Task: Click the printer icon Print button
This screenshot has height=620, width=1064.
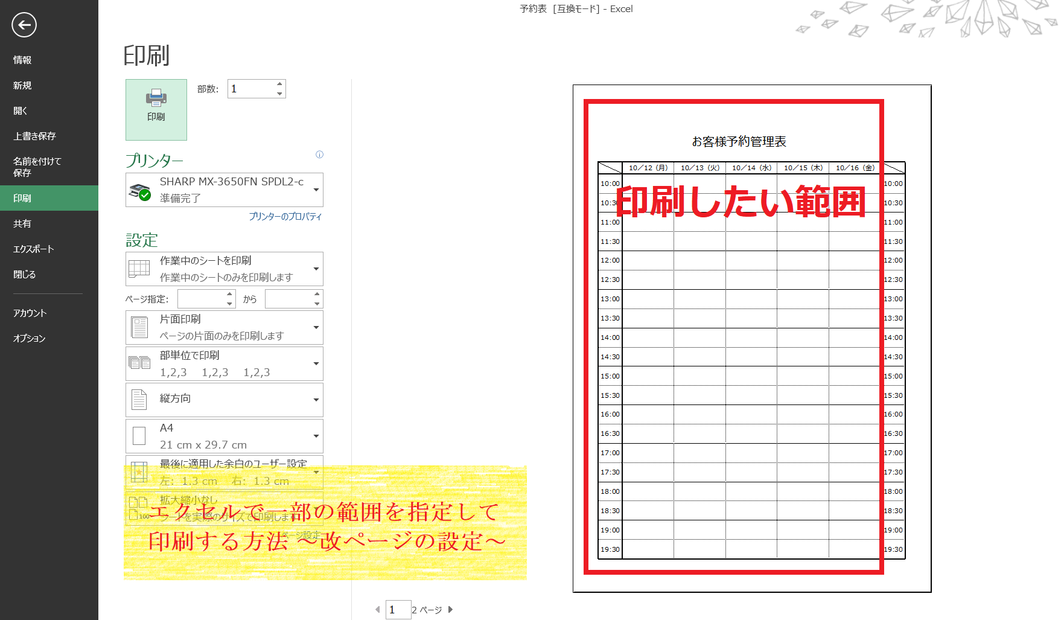Action: (x=156, y=110)
